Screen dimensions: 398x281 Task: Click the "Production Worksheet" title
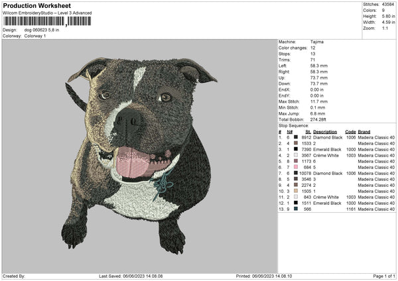click(36, 6)
